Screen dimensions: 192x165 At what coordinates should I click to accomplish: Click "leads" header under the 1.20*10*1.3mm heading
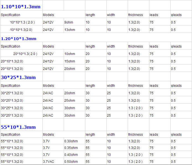point(154,46)
